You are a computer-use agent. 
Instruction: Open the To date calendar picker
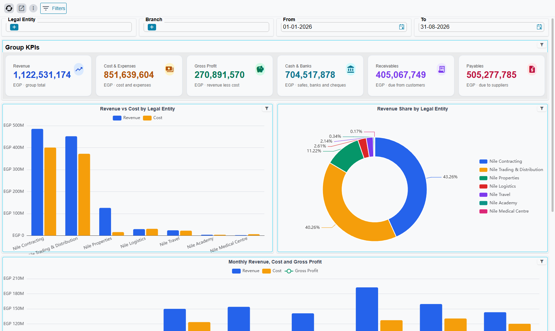(539, 27)
